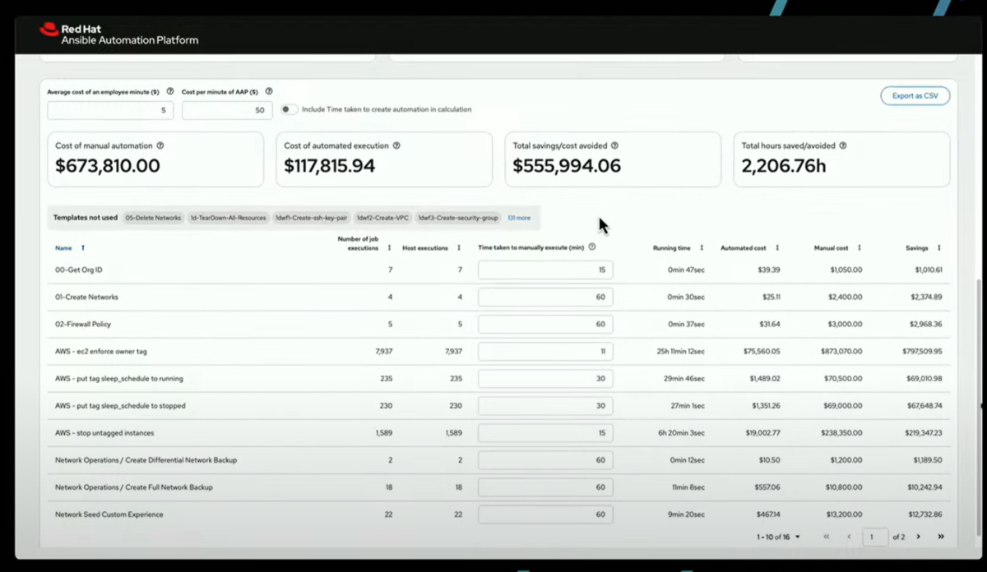Viewport: 987px width, 572px height.
Task: Toggle include time taken to create automation
Action: point(289,109)
